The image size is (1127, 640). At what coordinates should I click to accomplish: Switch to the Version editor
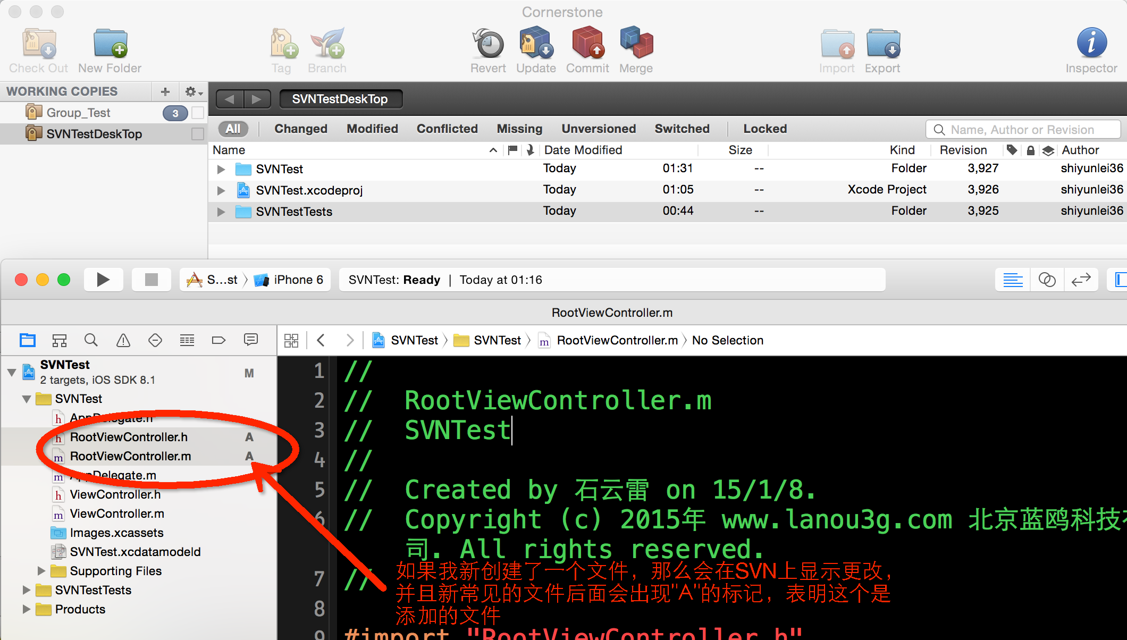1081,280
